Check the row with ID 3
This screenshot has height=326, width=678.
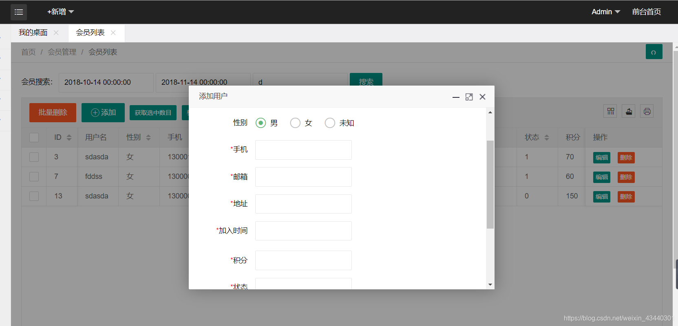coord(34,157)
